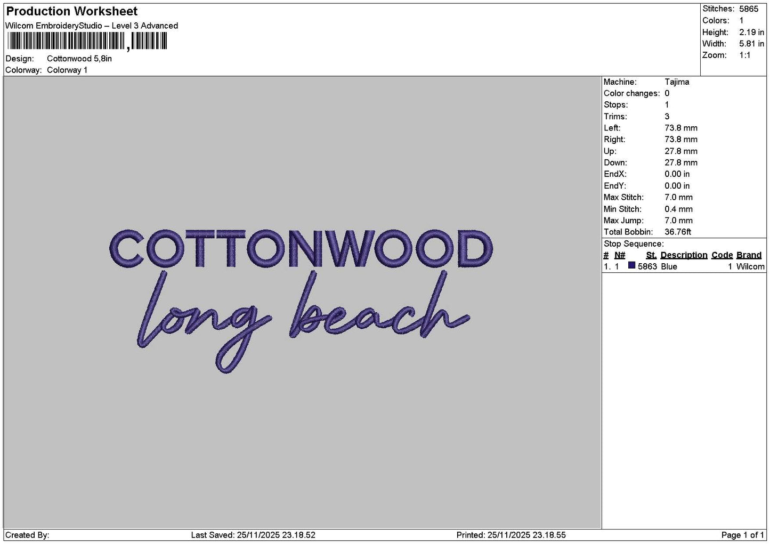This screenshot has height=544, width=770.
Task: Click the Stitches value 5865
Action: pyautogui.click(x=749, y=9)
